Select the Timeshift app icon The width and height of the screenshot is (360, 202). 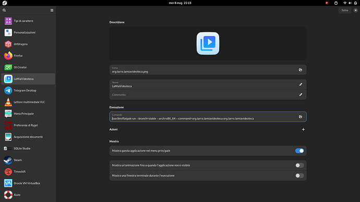(8, 172)
